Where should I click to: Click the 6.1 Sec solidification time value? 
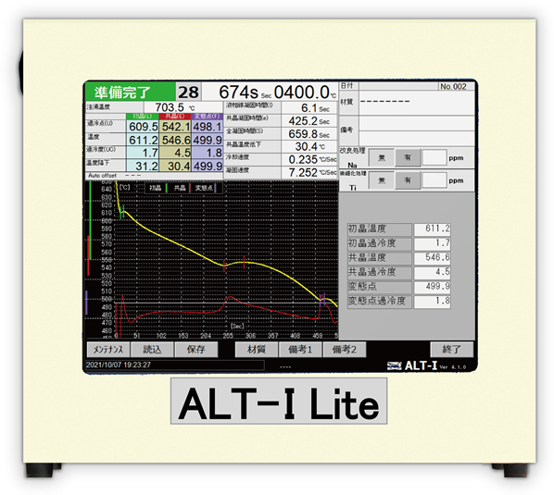pyautogui.click(x=309, y=107)
